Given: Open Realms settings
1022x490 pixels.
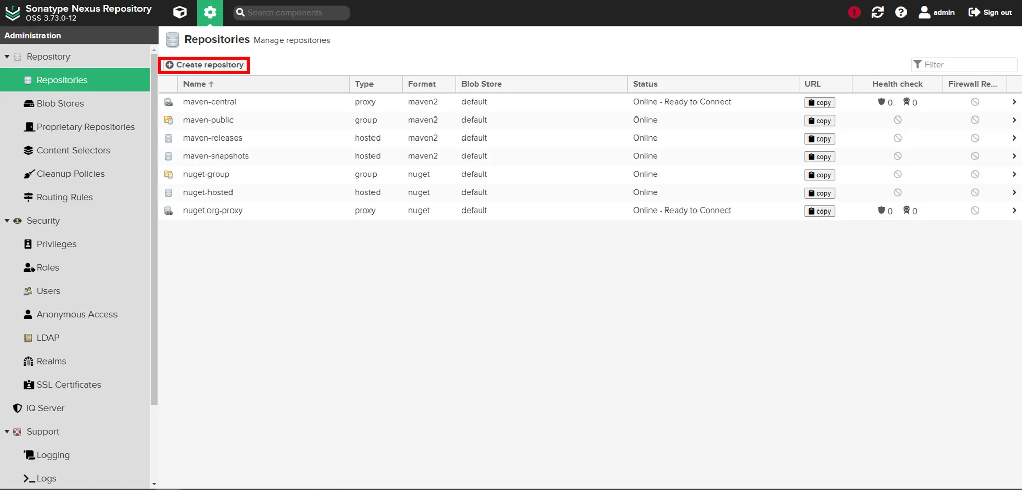Looking at the screenshot, I should pyautogui.click(x=45, y=361).
